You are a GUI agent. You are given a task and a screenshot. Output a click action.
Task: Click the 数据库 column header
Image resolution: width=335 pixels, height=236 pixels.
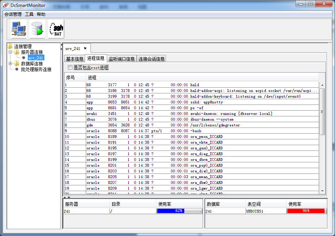coord(225,204)
